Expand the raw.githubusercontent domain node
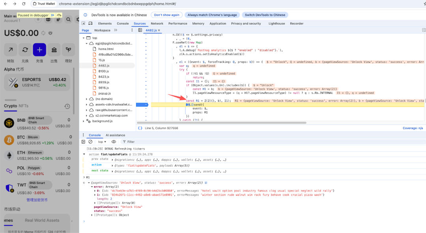Image resolution: width=426 pixels, height=233 pixels. coord(87,110)
